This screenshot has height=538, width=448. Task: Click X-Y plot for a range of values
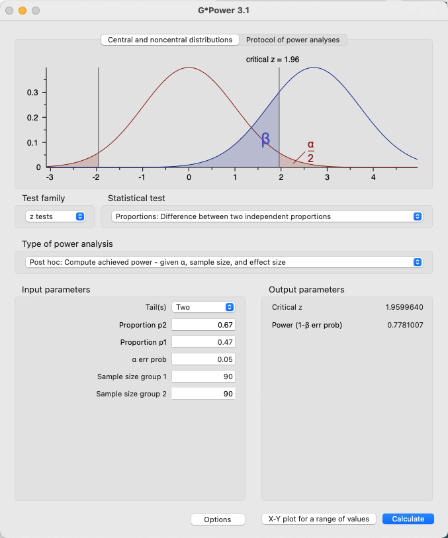click(319, 519)
